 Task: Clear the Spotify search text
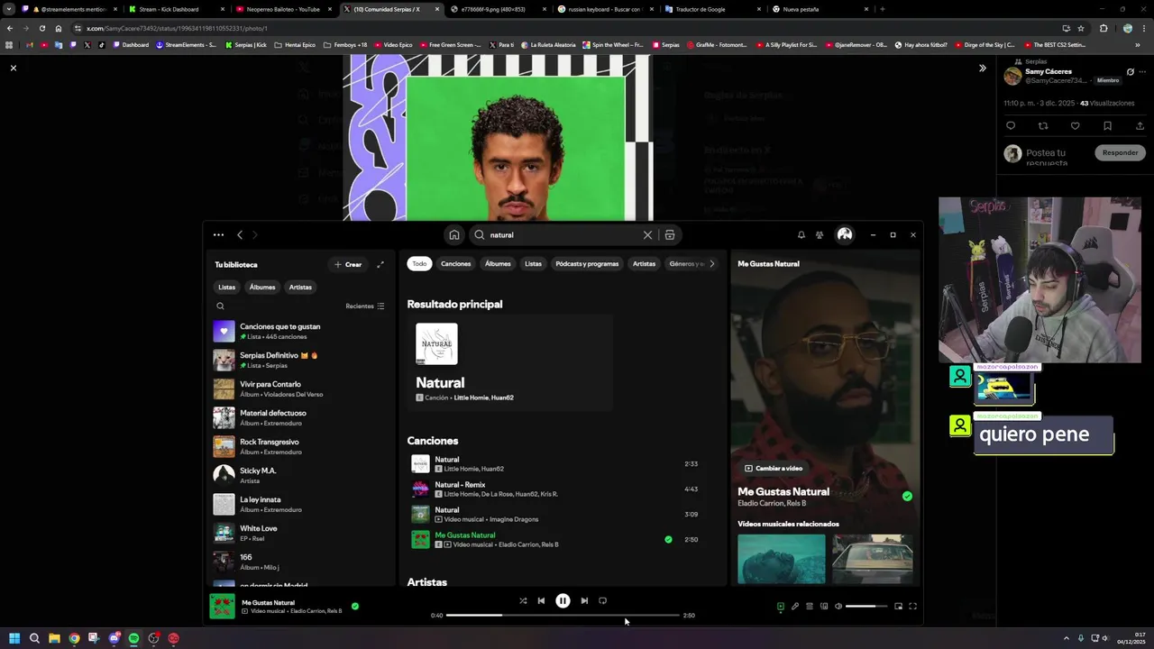647,234
